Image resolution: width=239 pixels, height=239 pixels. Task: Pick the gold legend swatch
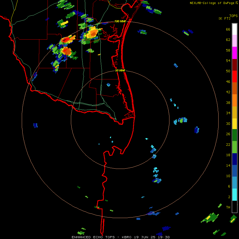coord(234,112)
